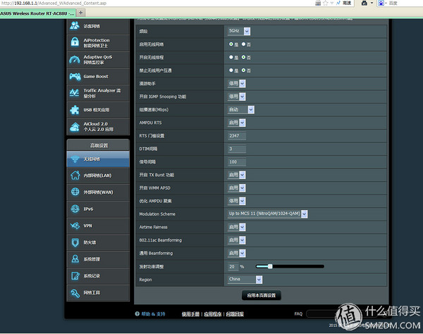Open the Airtime Fairness dropdown
423x334 pixels.
[x=237, y=227]
